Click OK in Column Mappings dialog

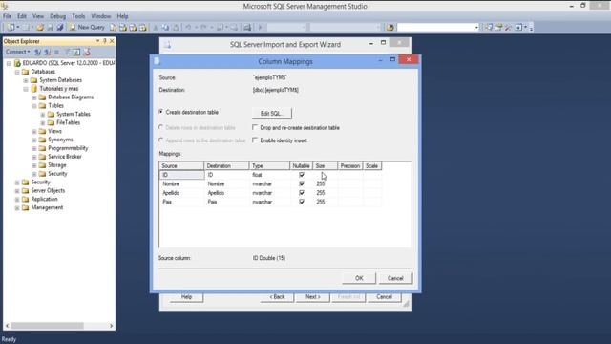359,278
